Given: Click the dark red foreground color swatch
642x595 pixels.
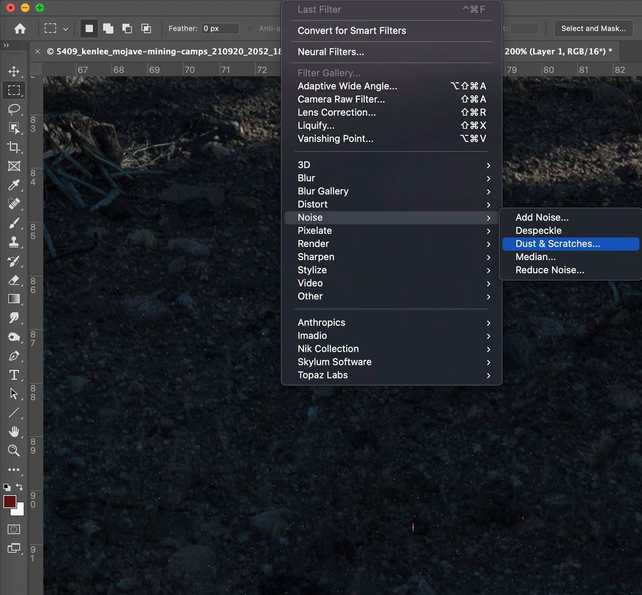Looking at the screenshot, I should coord(10,502).
